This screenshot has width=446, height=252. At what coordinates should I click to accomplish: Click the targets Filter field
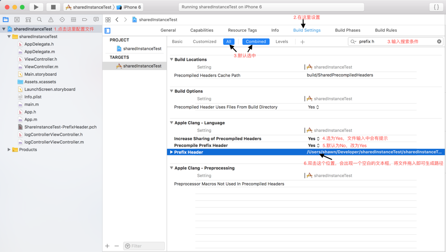pyautogui.click(x=144, y=246)
